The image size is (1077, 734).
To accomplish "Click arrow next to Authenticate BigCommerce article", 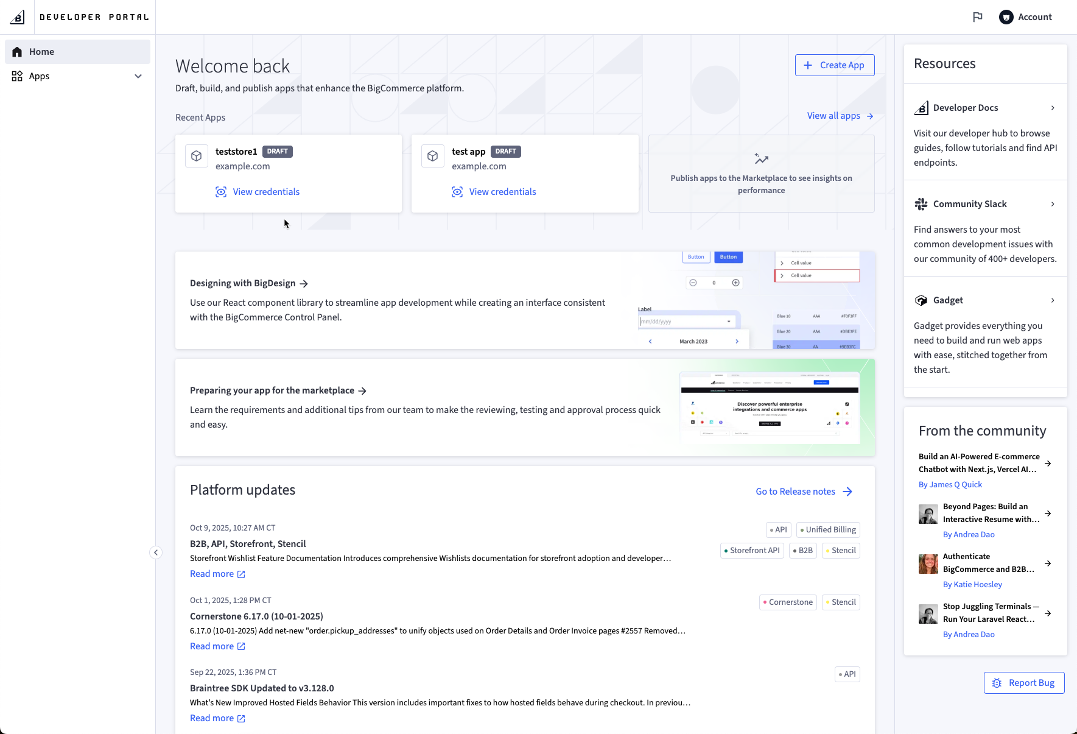I will coord(1048,563).
